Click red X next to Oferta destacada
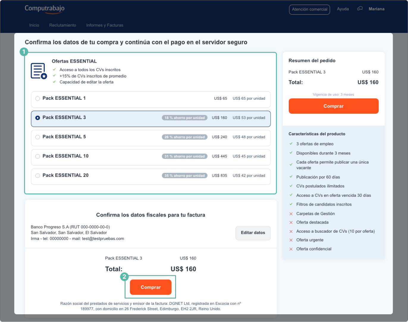Viewport: 408px width, 322px height. [x=291, y=223]
